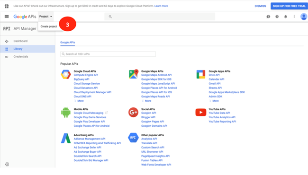Viewport: 308px width, 175px height.
Task: Click the Library sidebar icon
Action: [7, 49]
